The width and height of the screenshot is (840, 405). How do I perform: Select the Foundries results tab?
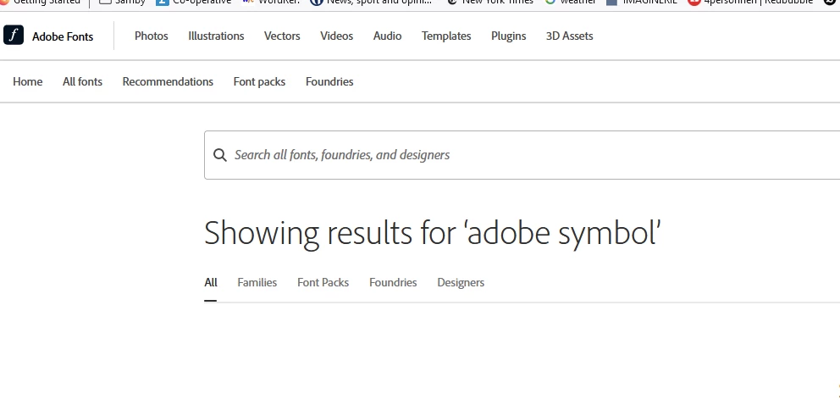click(393, 282)
